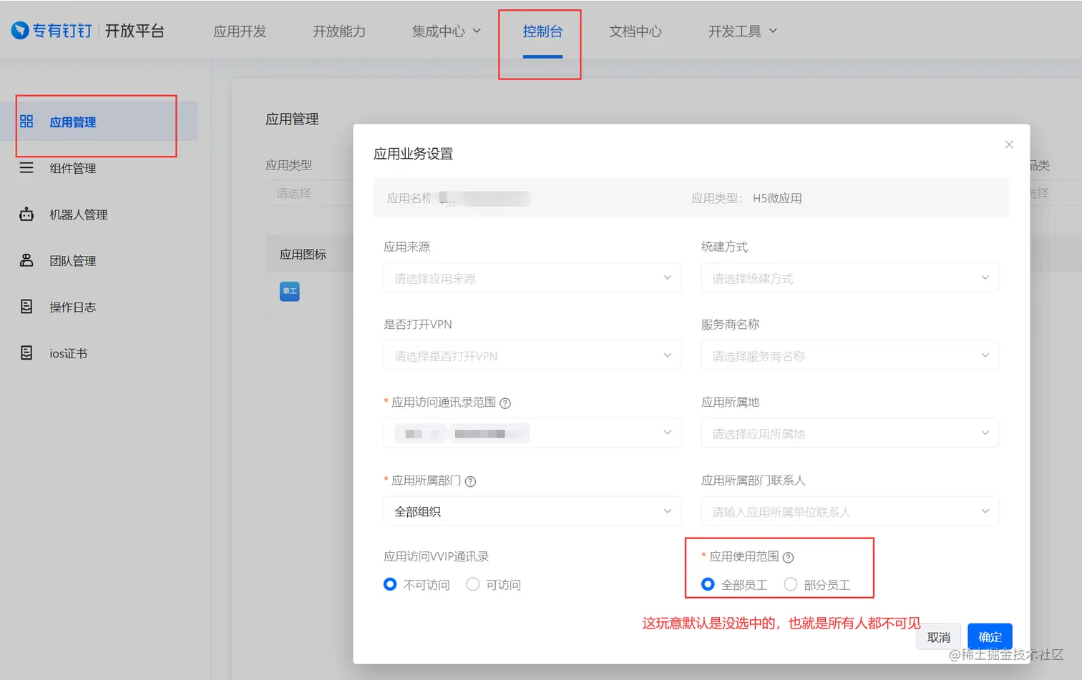Click the 应用管理 grid icon in sidebar
Screen dimensions: 1082x680
[26, 122]
